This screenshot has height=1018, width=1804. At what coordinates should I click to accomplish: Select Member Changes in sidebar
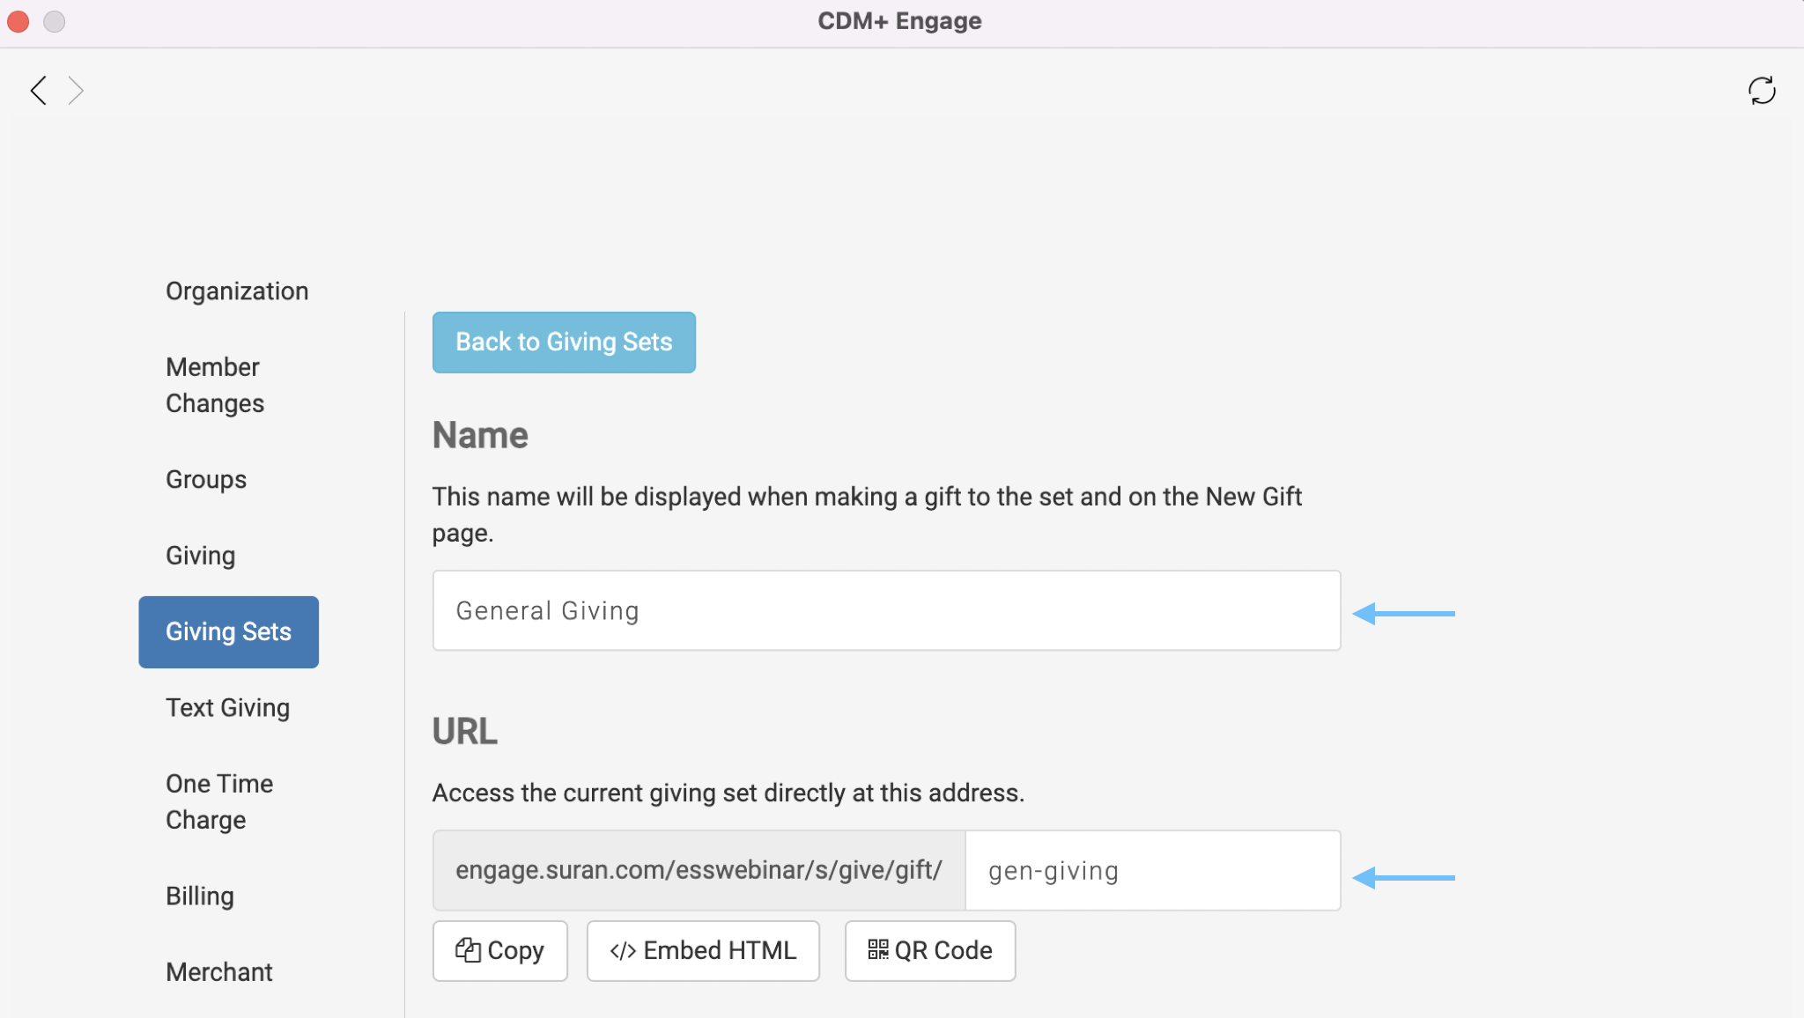(x=214, y=385)
